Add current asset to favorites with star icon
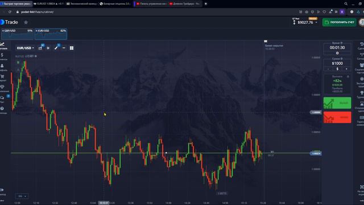The image size is (364, 205). pos(26,22)
